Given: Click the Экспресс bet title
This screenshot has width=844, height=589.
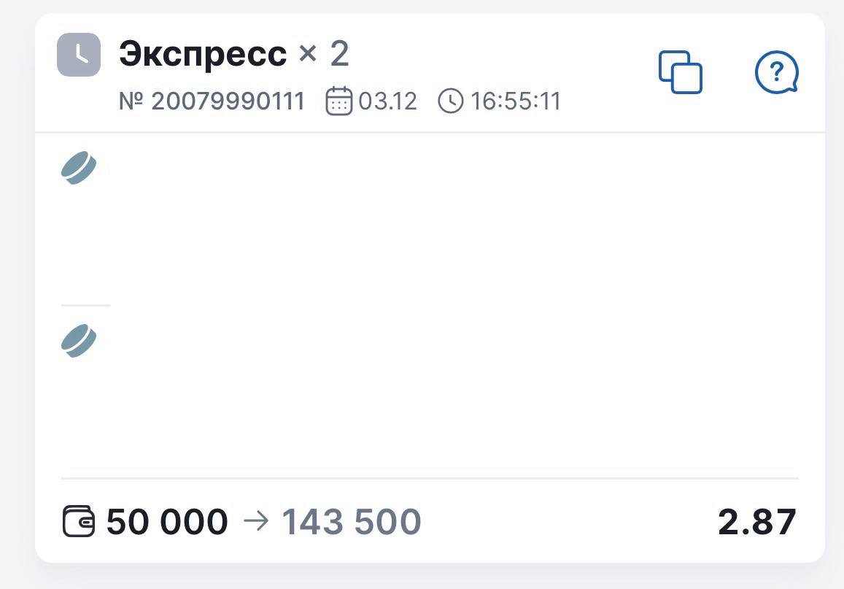Looking at the screenshot, I should 203,55.
